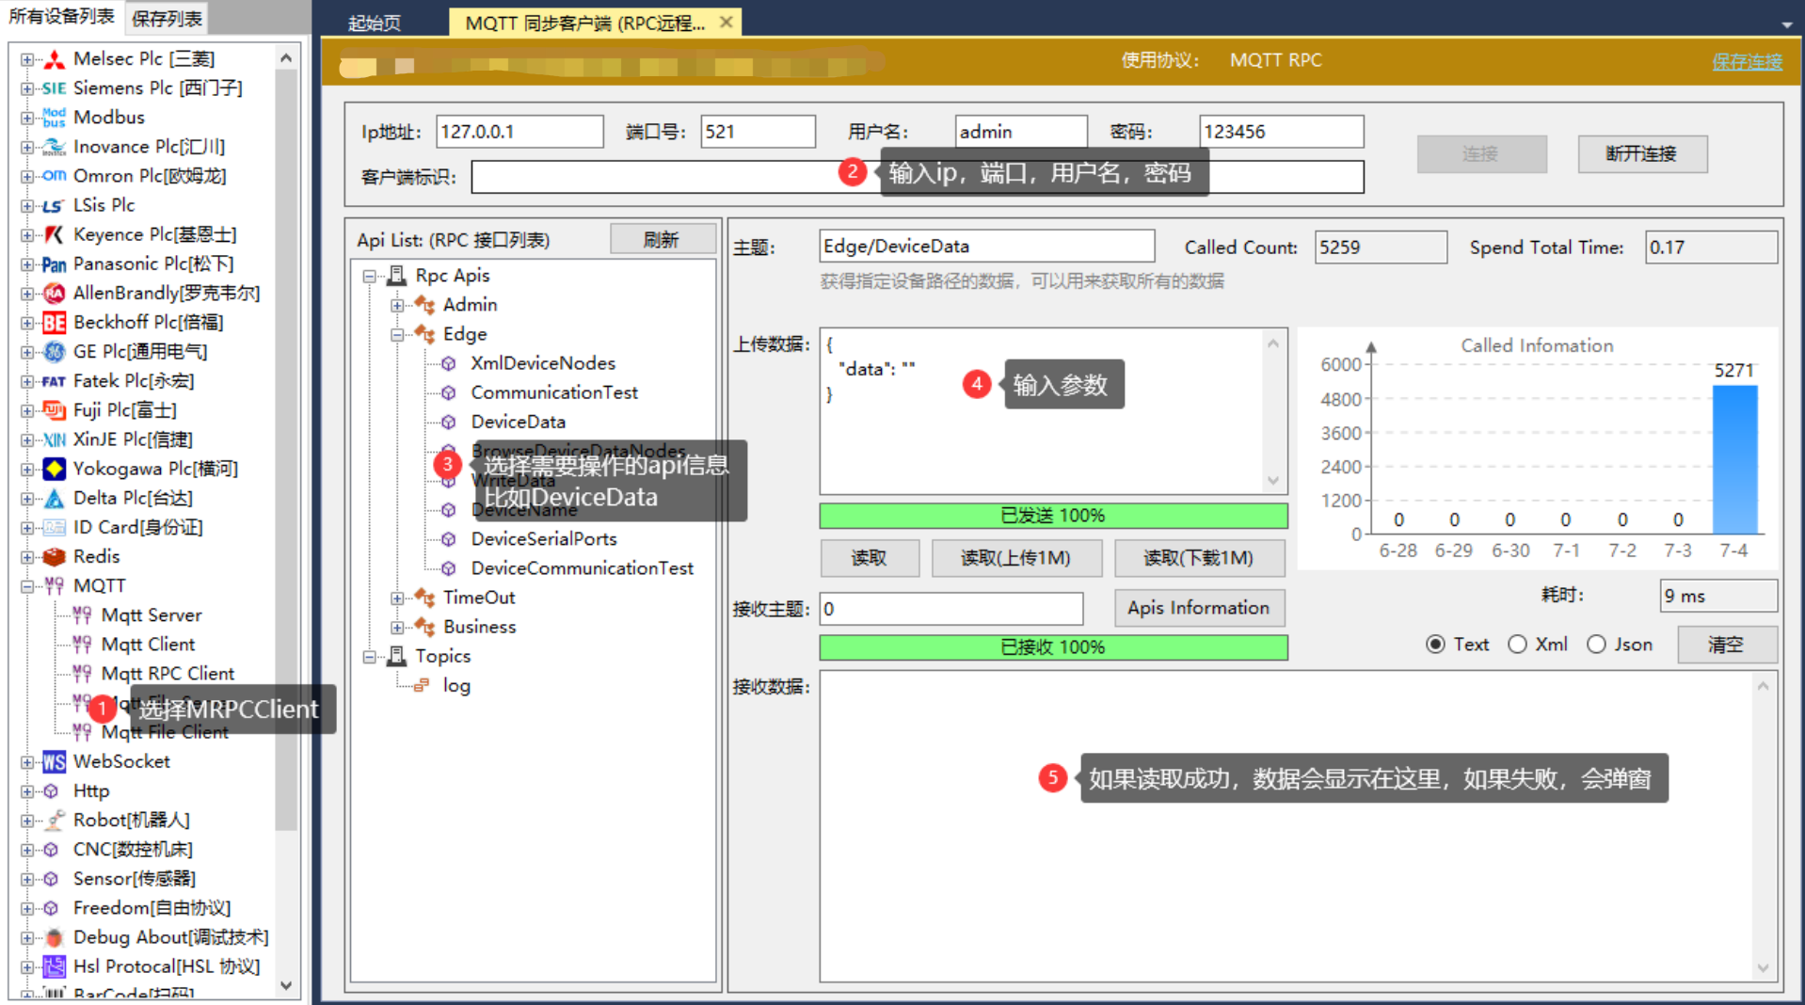Select the Redis icon in device list
This screenshot has height=1005, width=1805.
pos(54,557)
